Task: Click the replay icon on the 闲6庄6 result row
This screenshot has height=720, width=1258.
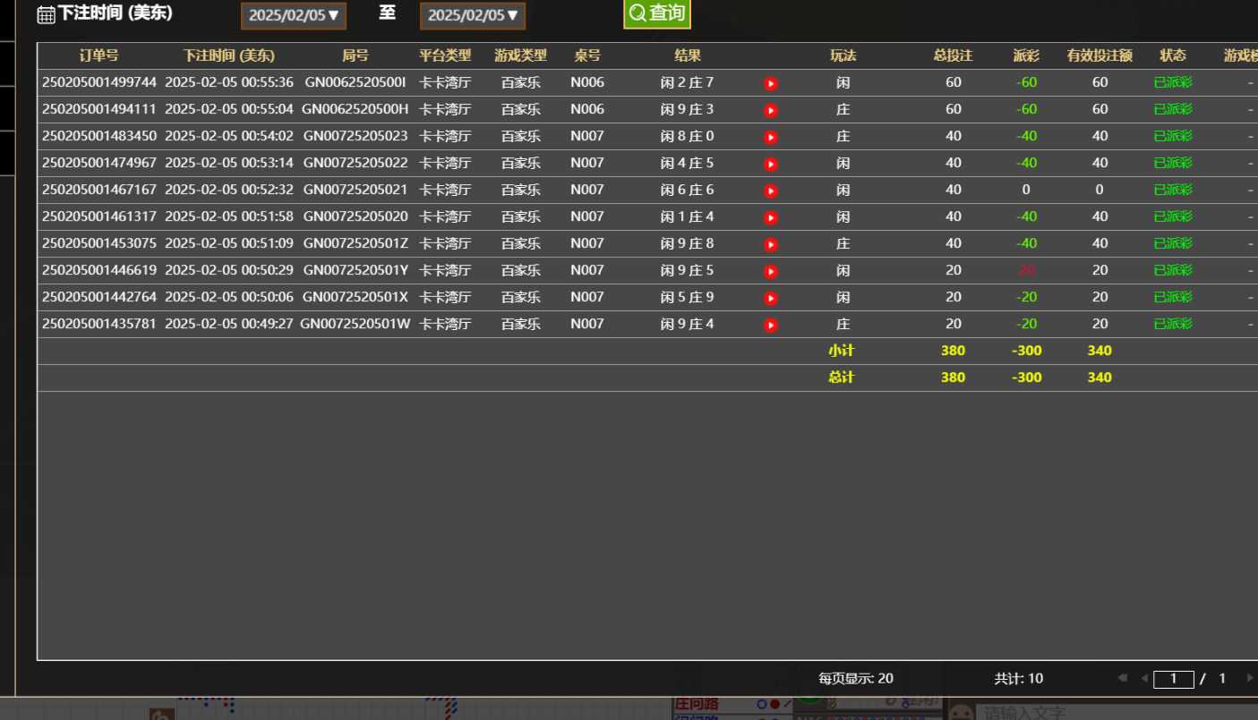Action: pos(771,190)
